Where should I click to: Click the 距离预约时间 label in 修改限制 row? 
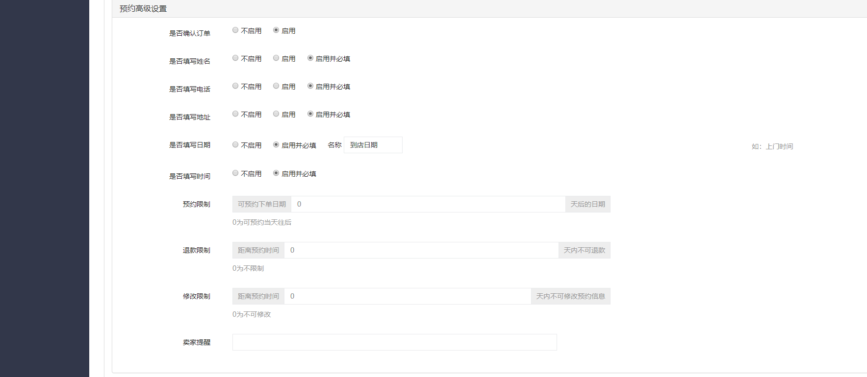tap(258, 296)
